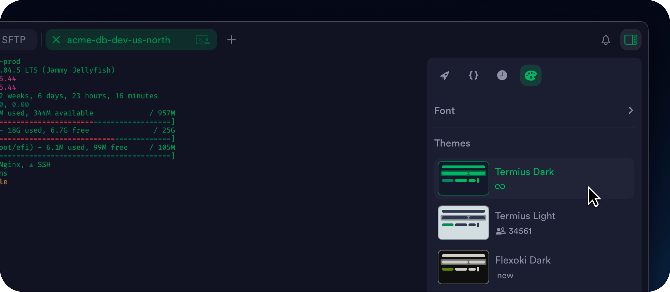Screen dimensions: 670x292
Task: Click the Termius Dark preview thumbnail
Action: (463, 178)
